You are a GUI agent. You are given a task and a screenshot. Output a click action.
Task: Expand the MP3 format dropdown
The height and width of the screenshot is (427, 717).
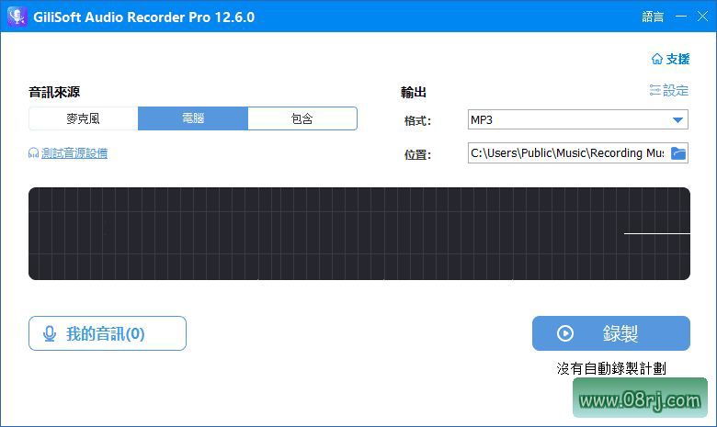coord(677,119)
